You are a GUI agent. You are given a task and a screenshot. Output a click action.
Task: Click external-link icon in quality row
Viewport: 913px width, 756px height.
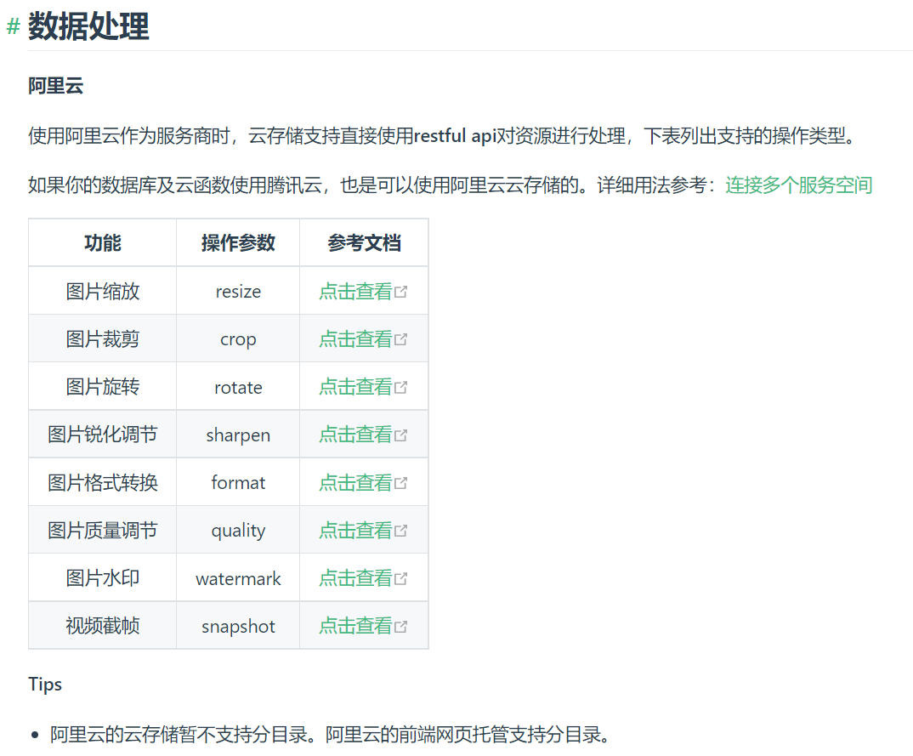[x=400, y=531]
